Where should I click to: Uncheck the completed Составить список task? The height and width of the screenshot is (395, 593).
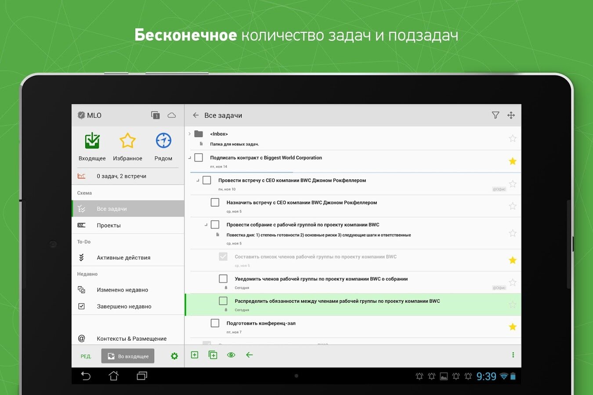[223, 257]
